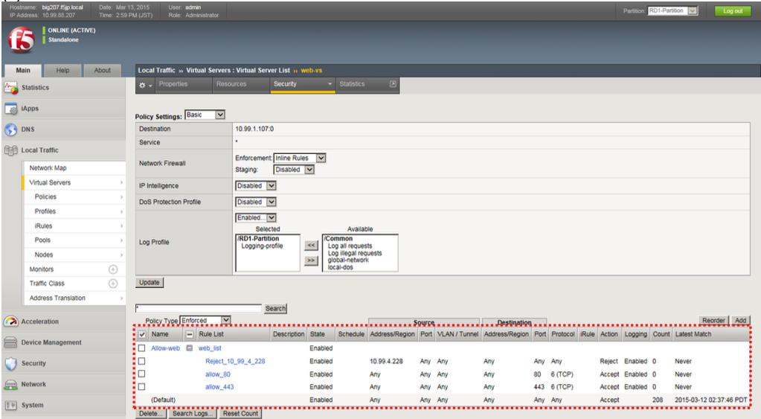
Task: Switch to the Main tab
Action: pyautogui.click(x=23, y=71)
